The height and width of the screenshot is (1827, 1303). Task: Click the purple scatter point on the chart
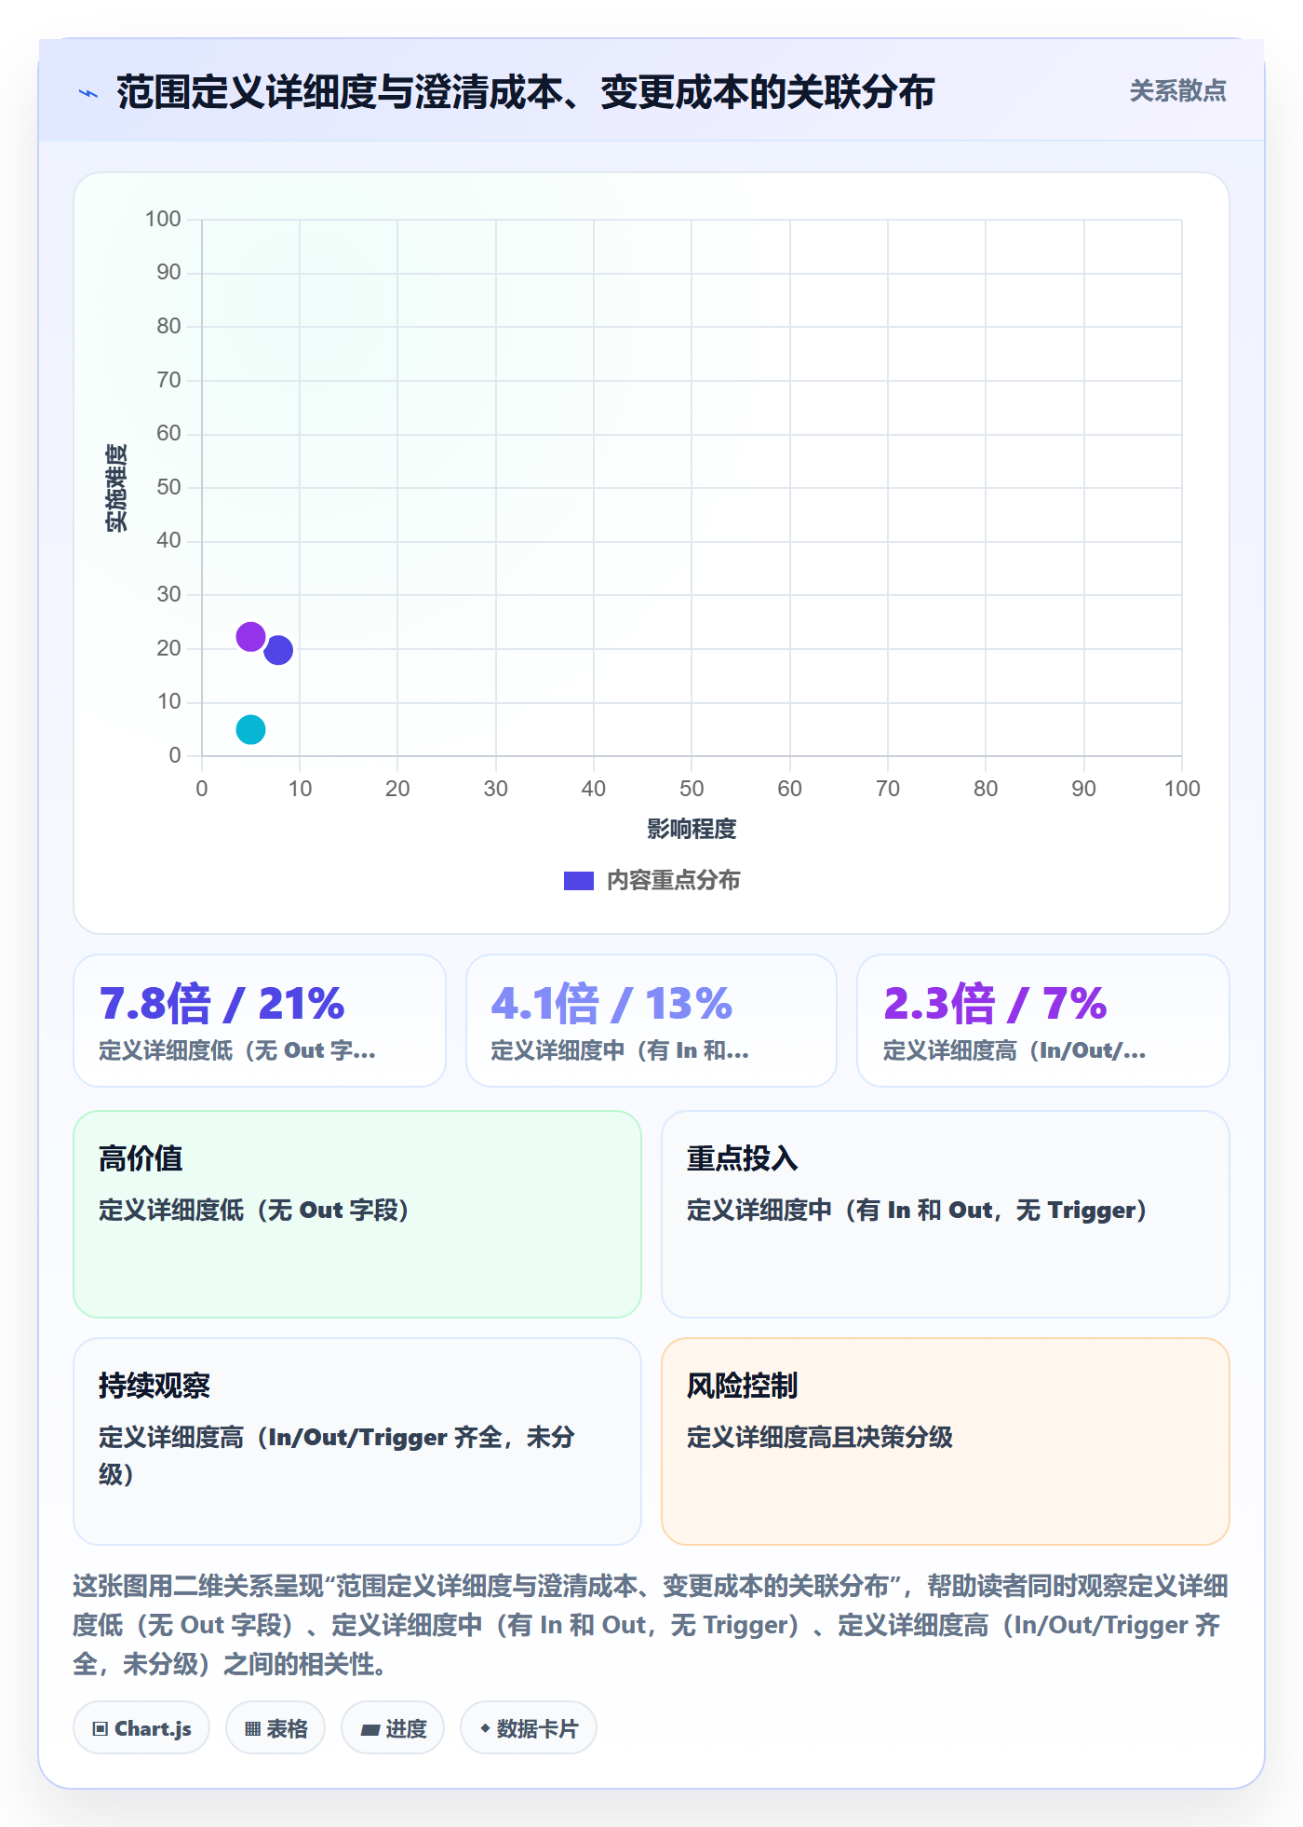pyautogui.click(x=250, y=637)
